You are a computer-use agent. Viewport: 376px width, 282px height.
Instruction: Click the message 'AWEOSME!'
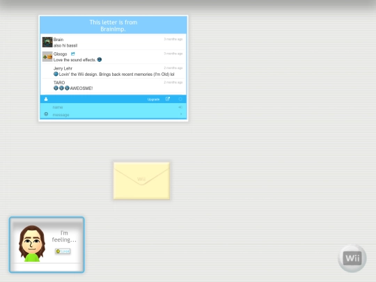click(x=81, y=88)
